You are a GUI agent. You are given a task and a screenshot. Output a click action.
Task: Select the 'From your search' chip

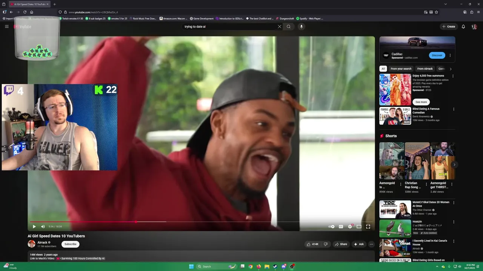pyautogui.click(x=401, y=69)
